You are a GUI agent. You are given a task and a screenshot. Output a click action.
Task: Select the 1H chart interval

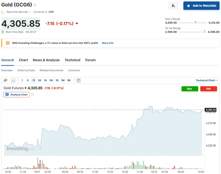[x=45, y=80]
